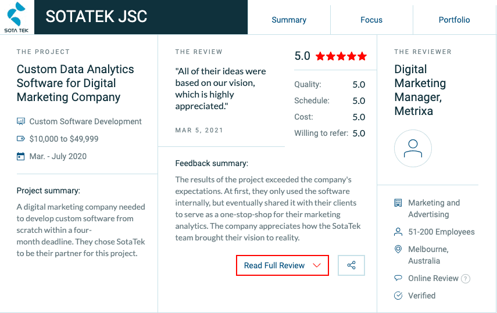Click the Marketing and Advertising industry icon

(x=398, y=203)
